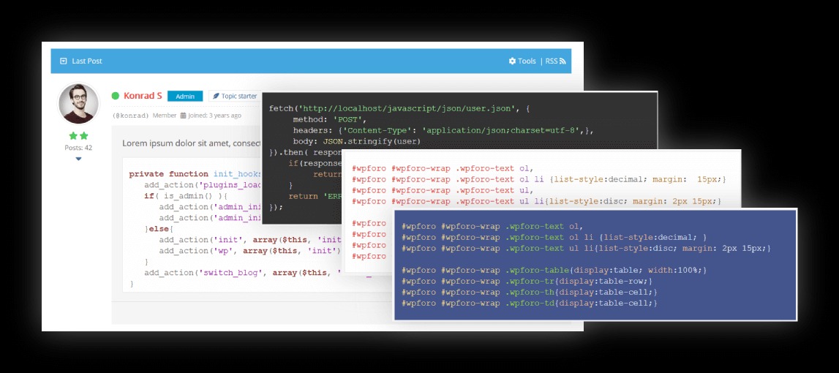Open Konrad S's profile by name
The width and height of the screenshot is (839, 373).
pos(143,96)
